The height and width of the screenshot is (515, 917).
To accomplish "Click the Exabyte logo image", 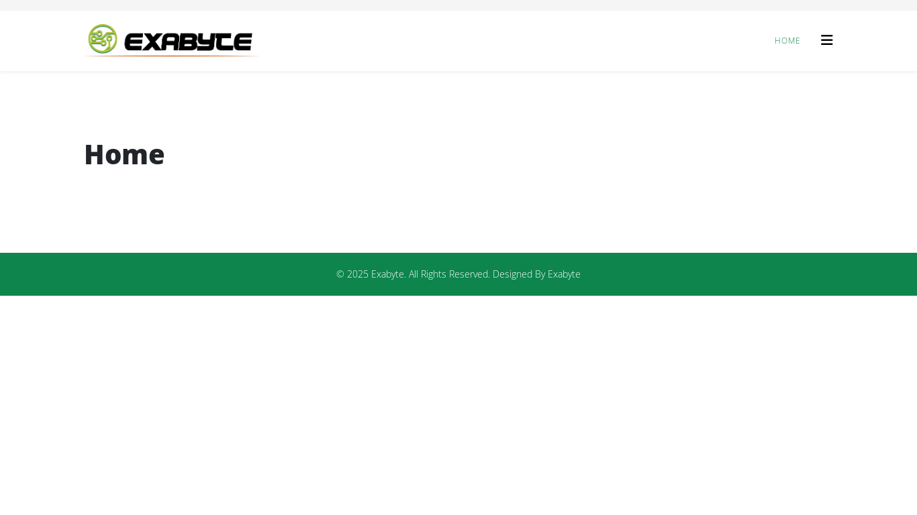I will 171,40.
